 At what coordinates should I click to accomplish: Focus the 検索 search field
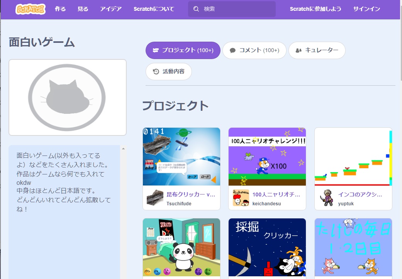coord(237,9)
